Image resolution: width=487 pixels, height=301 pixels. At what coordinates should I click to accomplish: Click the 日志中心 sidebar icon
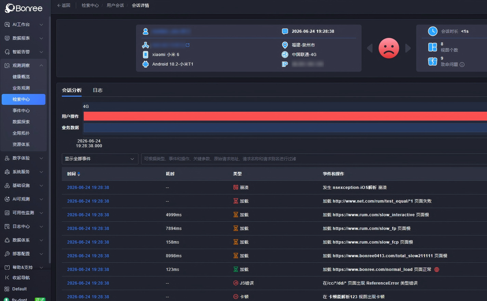(7, 227)
